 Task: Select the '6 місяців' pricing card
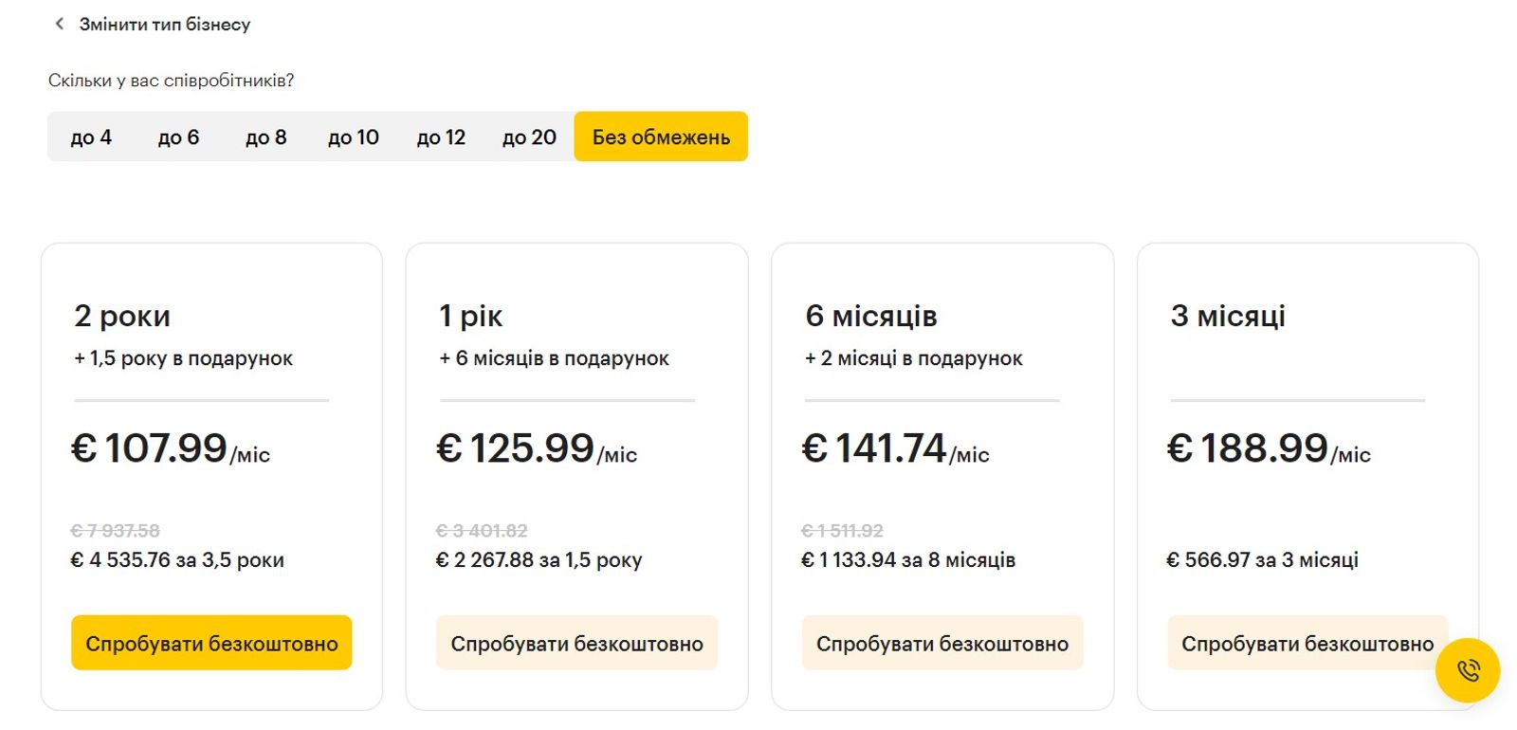[x=943, y=398]
